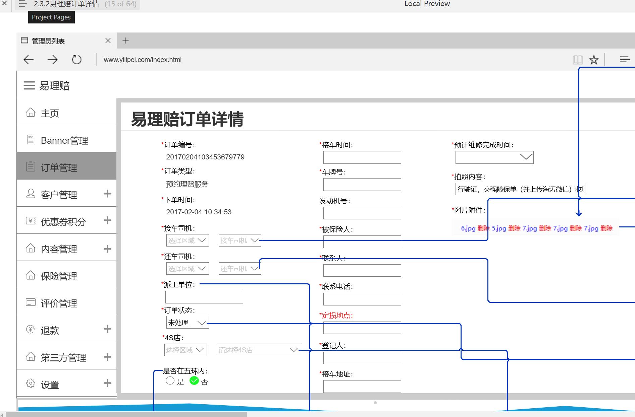635x417 pixels.
Task: Open the 接车司机 driver dropdown
Action: pyautogui.click(x=240, y=240)
